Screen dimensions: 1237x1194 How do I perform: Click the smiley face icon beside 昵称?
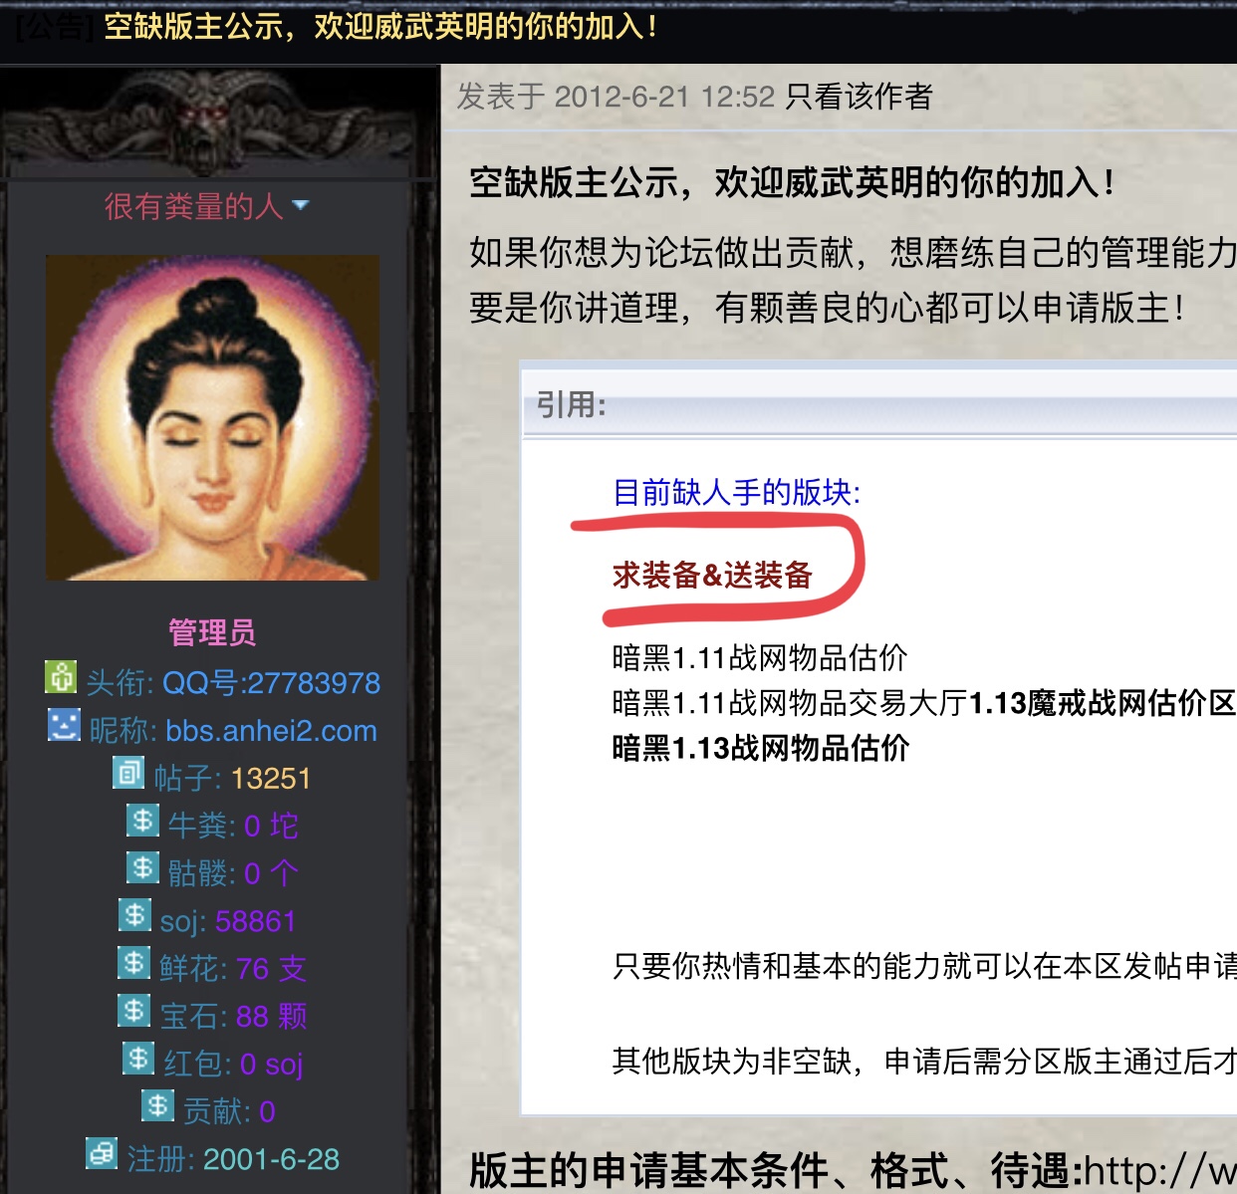pyautogui.click(x=65, y=725)
